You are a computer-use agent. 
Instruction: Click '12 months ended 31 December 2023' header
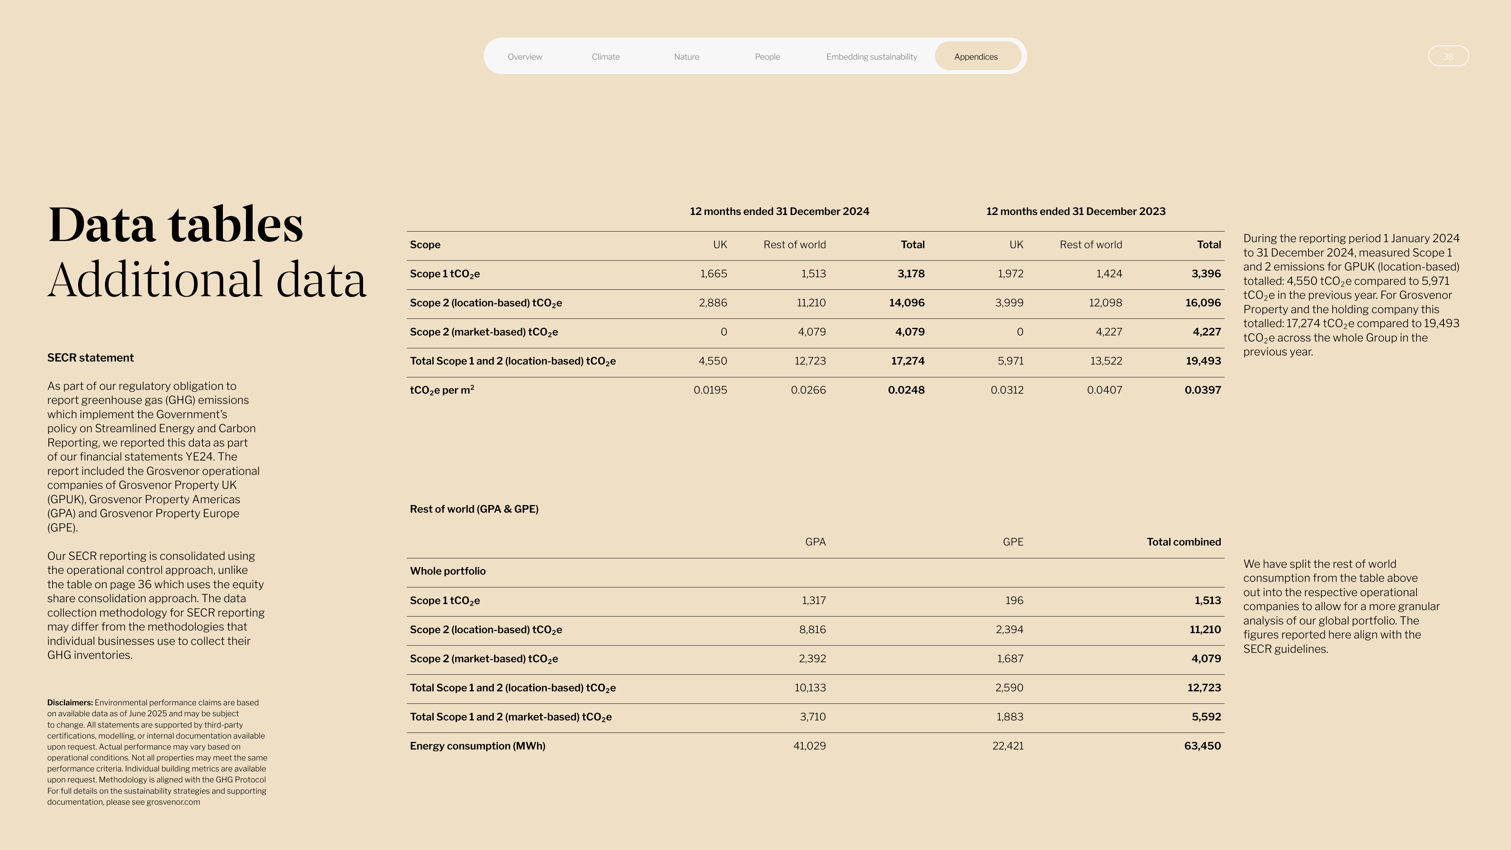pos(1076,211)
